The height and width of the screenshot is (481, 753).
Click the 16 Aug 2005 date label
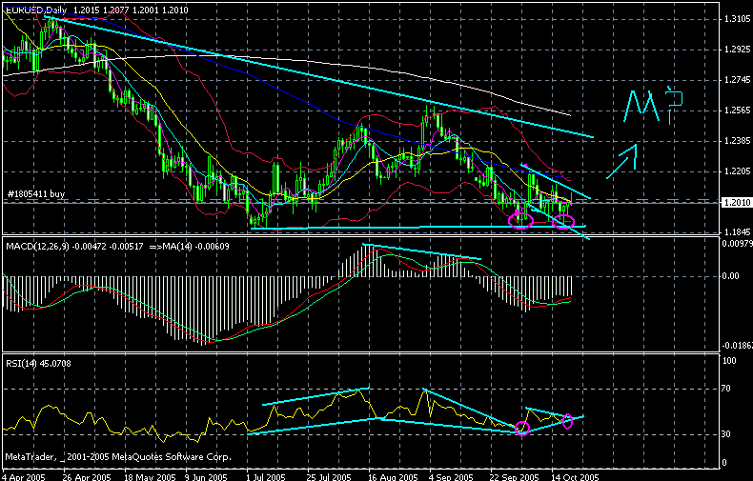(392, 472)
